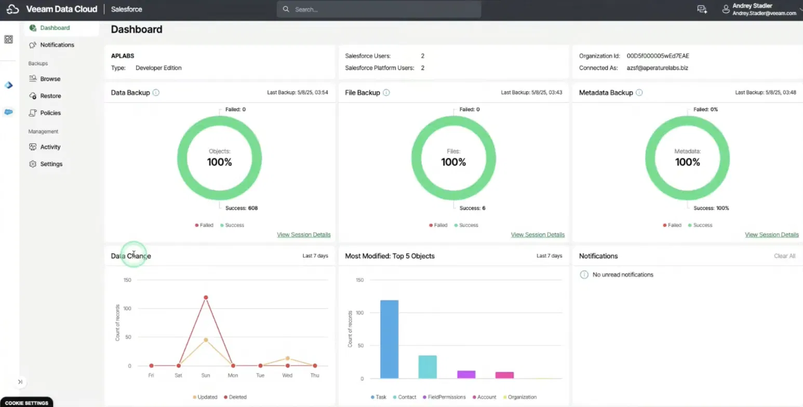Focus the Search input field
The height and width of the screenshot is (407, 803).
[379, 9]
